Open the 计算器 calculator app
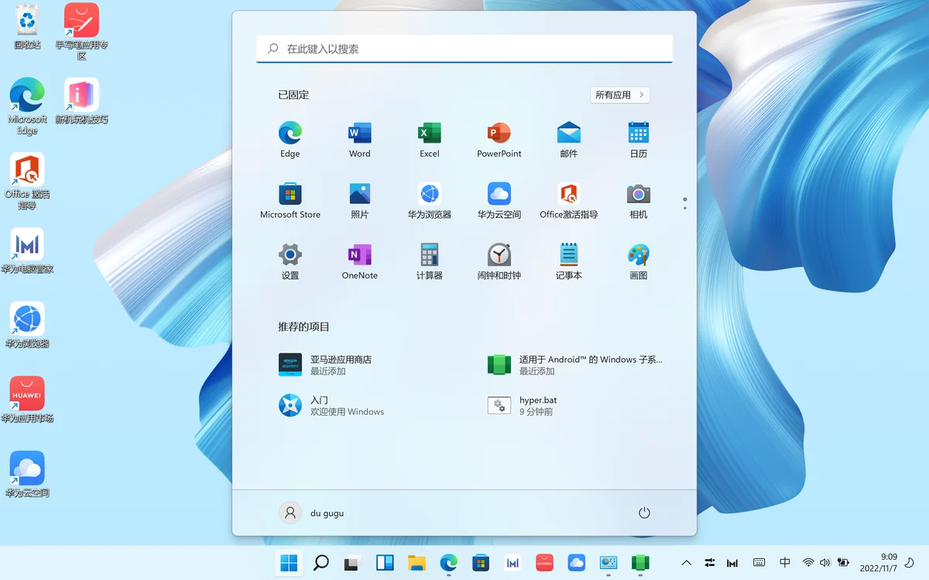The image size is (929, 580). 430,262
